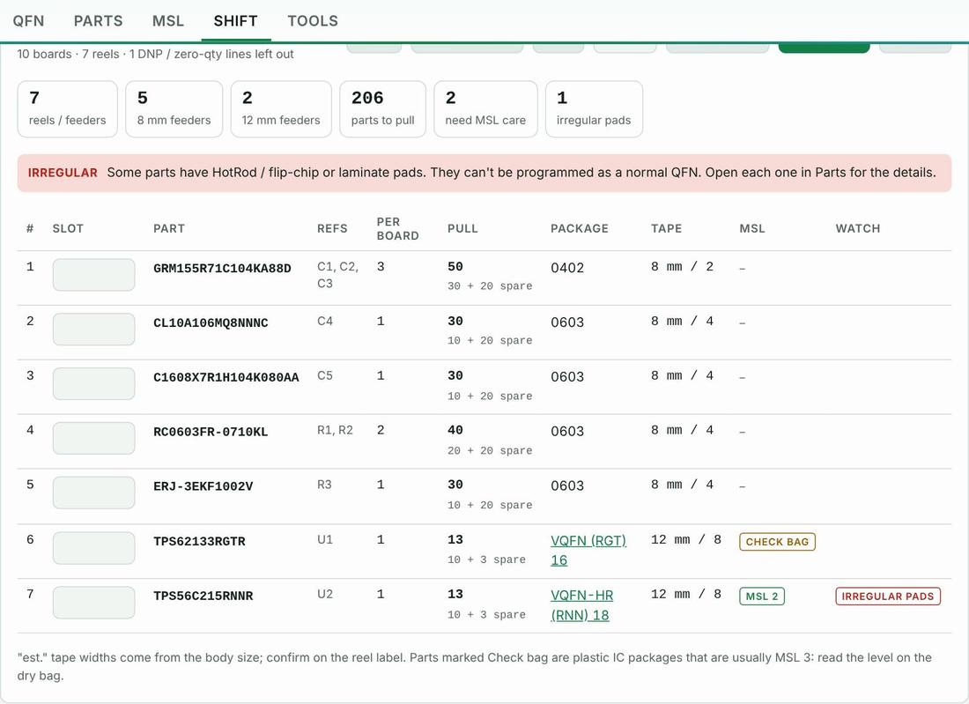Image resolution: width=969 pixels, height=704 pixels.
Task: Click package 0402 cell
Action: pyautogui.click(x=567, y=268)
